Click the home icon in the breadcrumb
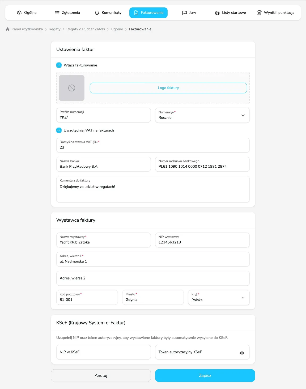 coord(7,29)
